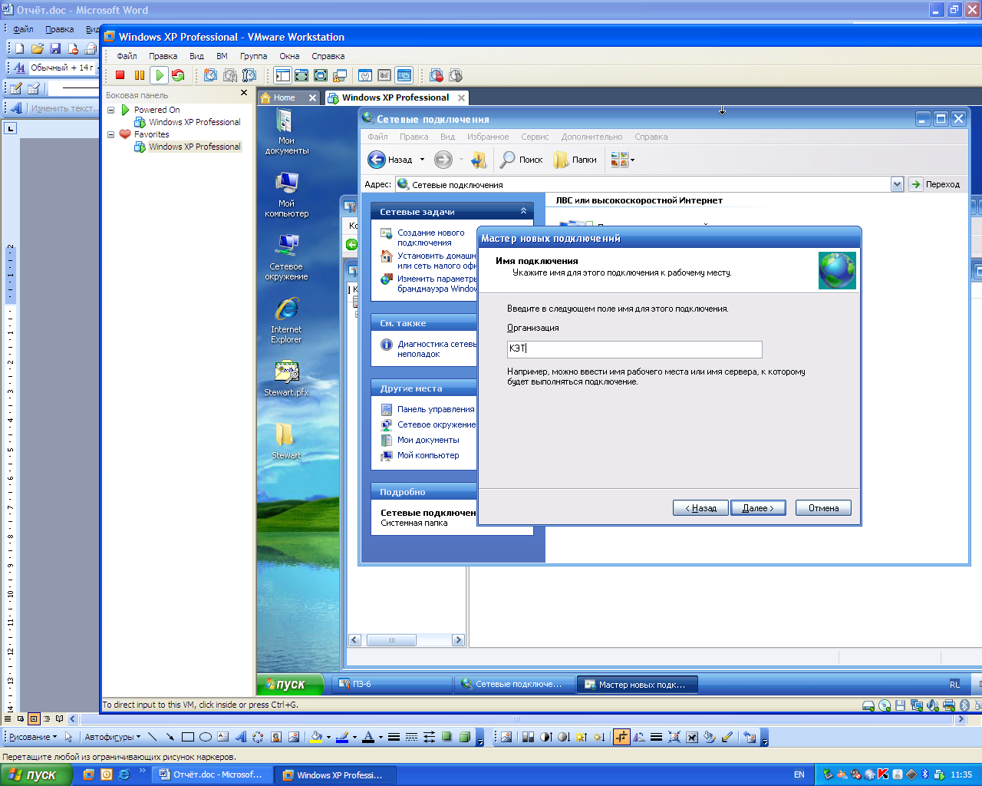This screenshot has height=786, width=982.
Task: Open the VMware VM menu
Action: pos(222,56)
